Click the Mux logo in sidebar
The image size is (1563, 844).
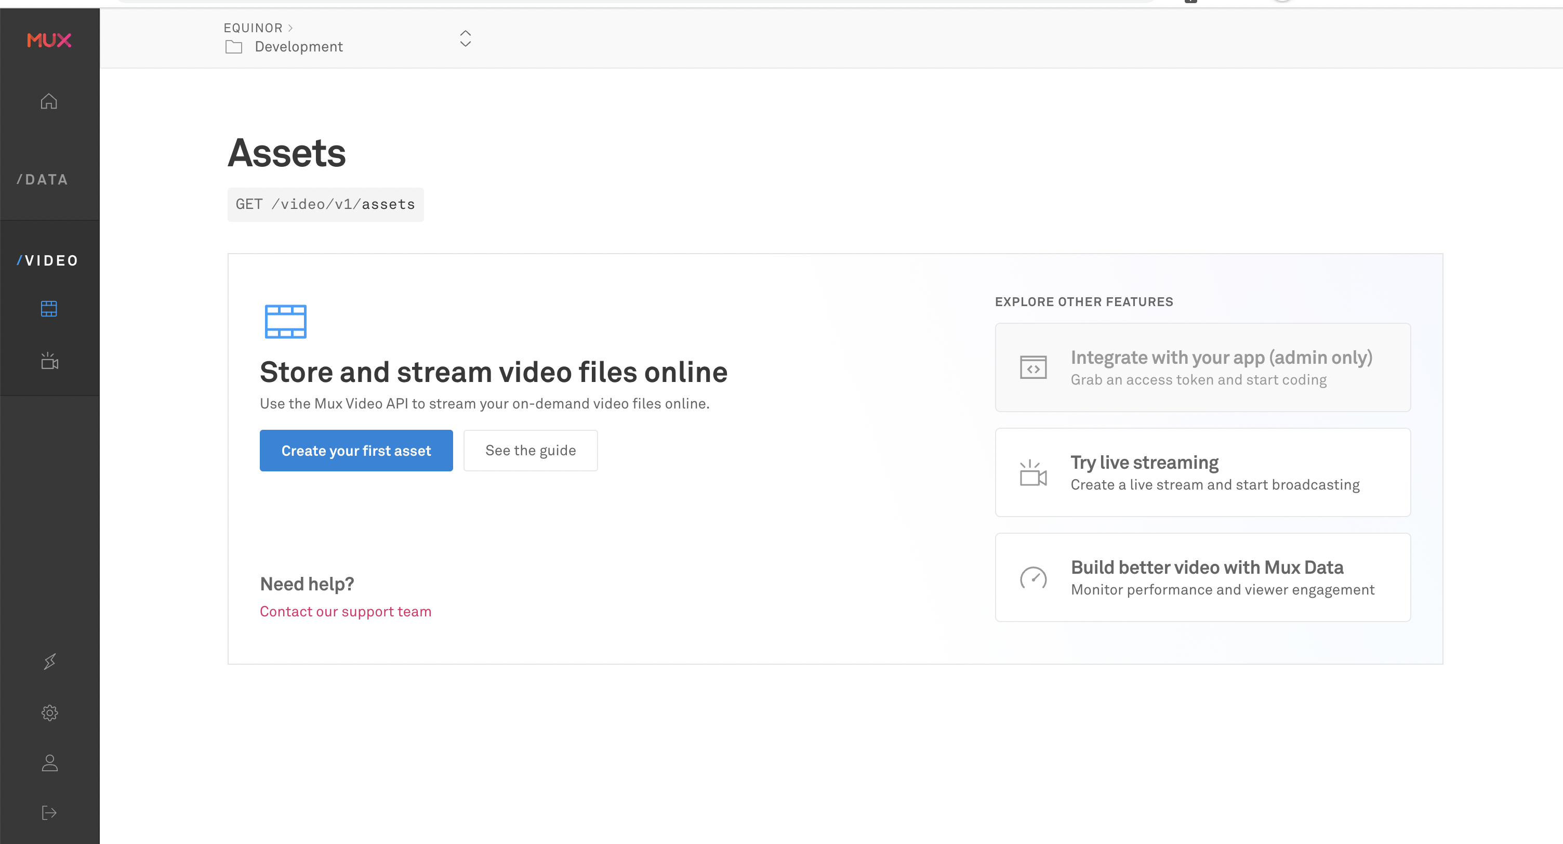(x=49, y=40)
